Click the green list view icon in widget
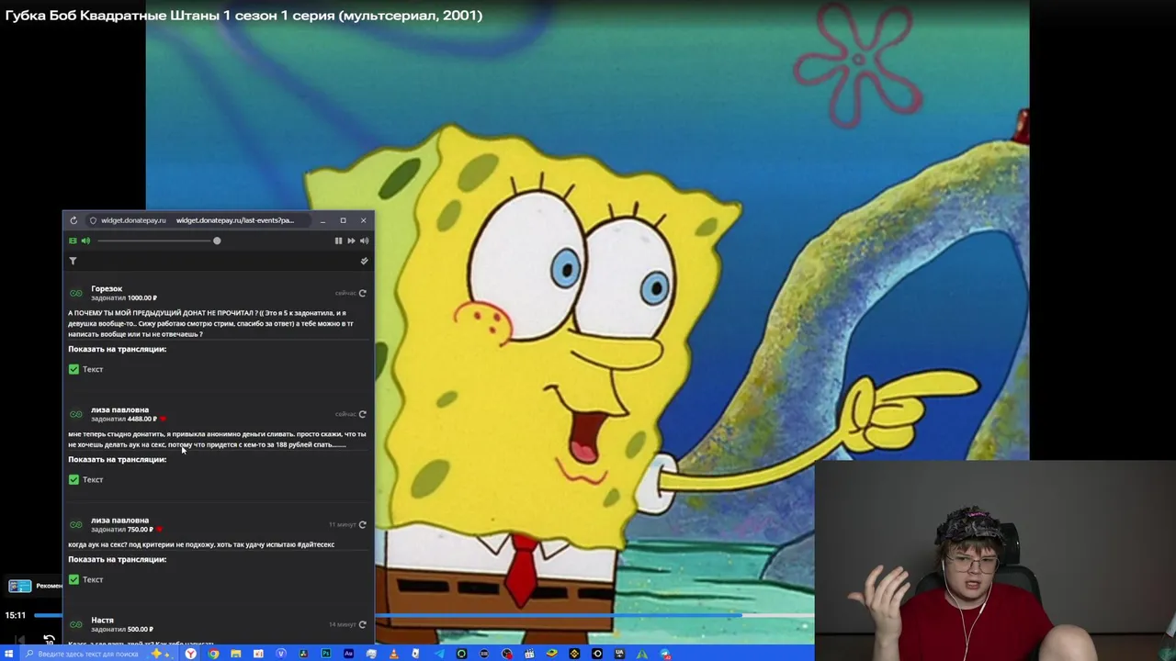 tap(73, 241)
